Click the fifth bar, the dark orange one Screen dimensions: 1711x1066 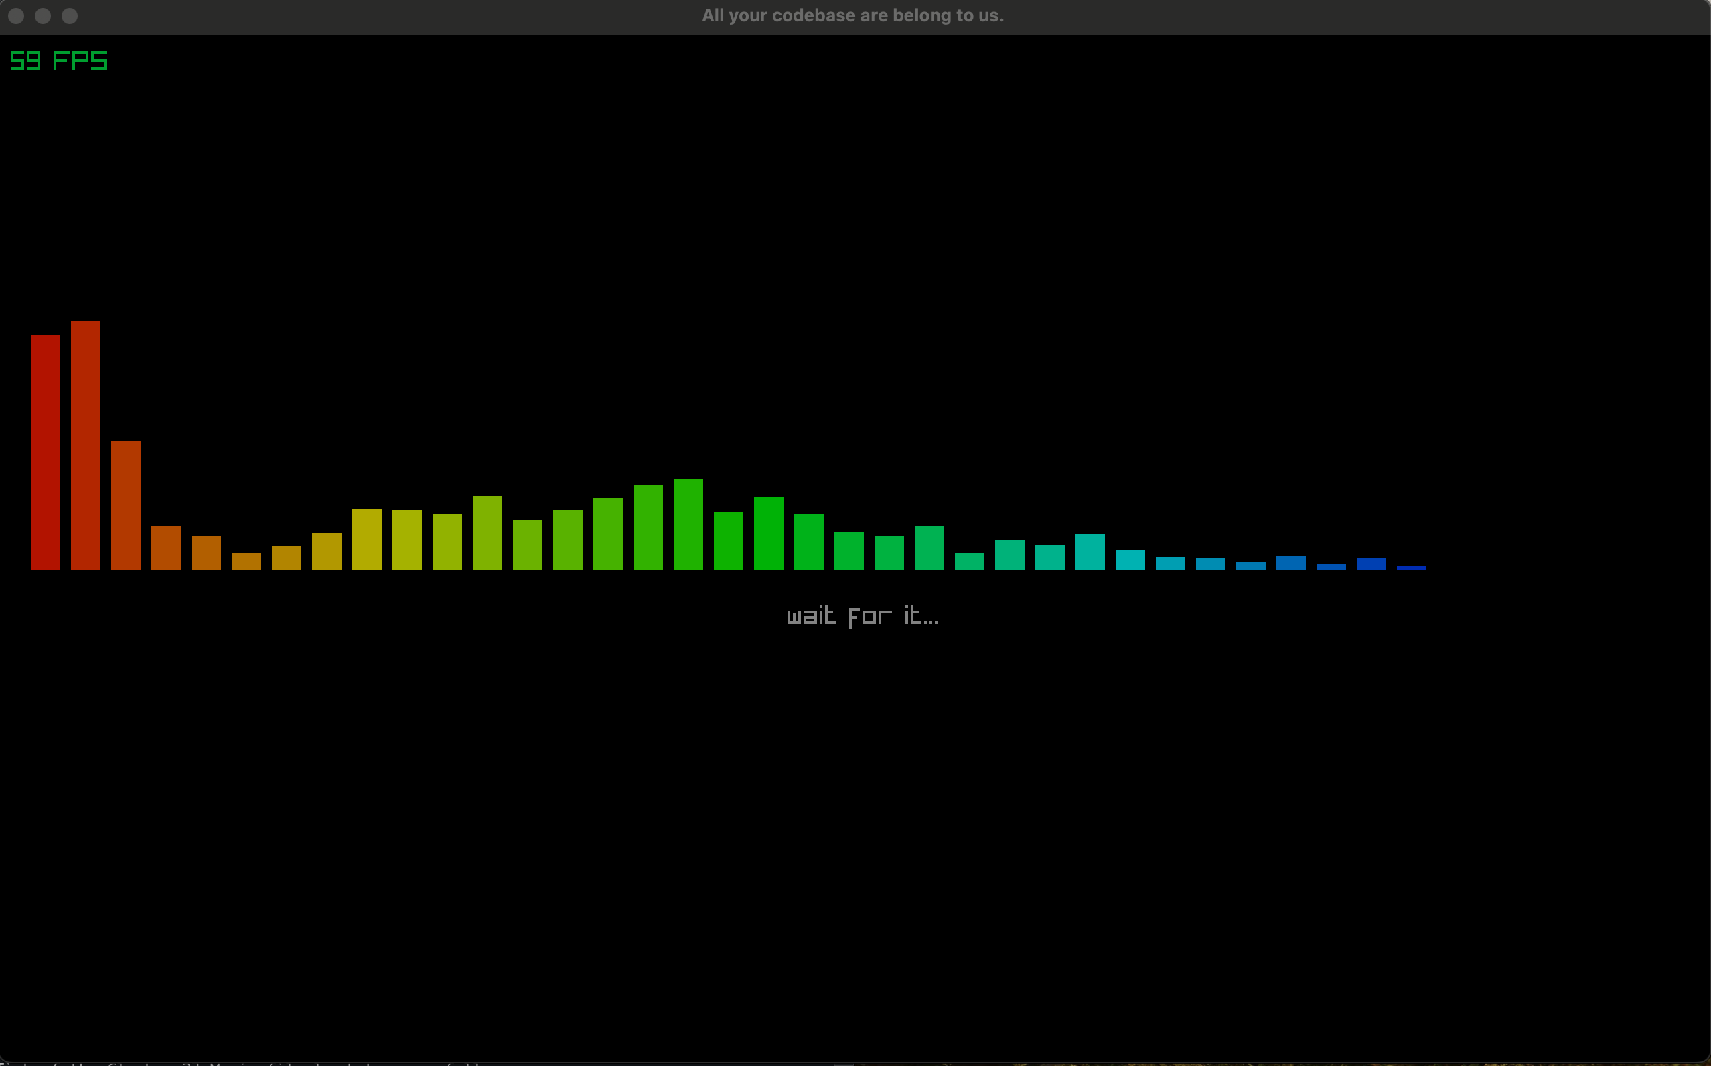point(206,552)
